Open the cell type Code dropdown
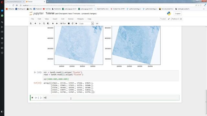This screenshot has height=116, width=207. click(x=86, y=24)
